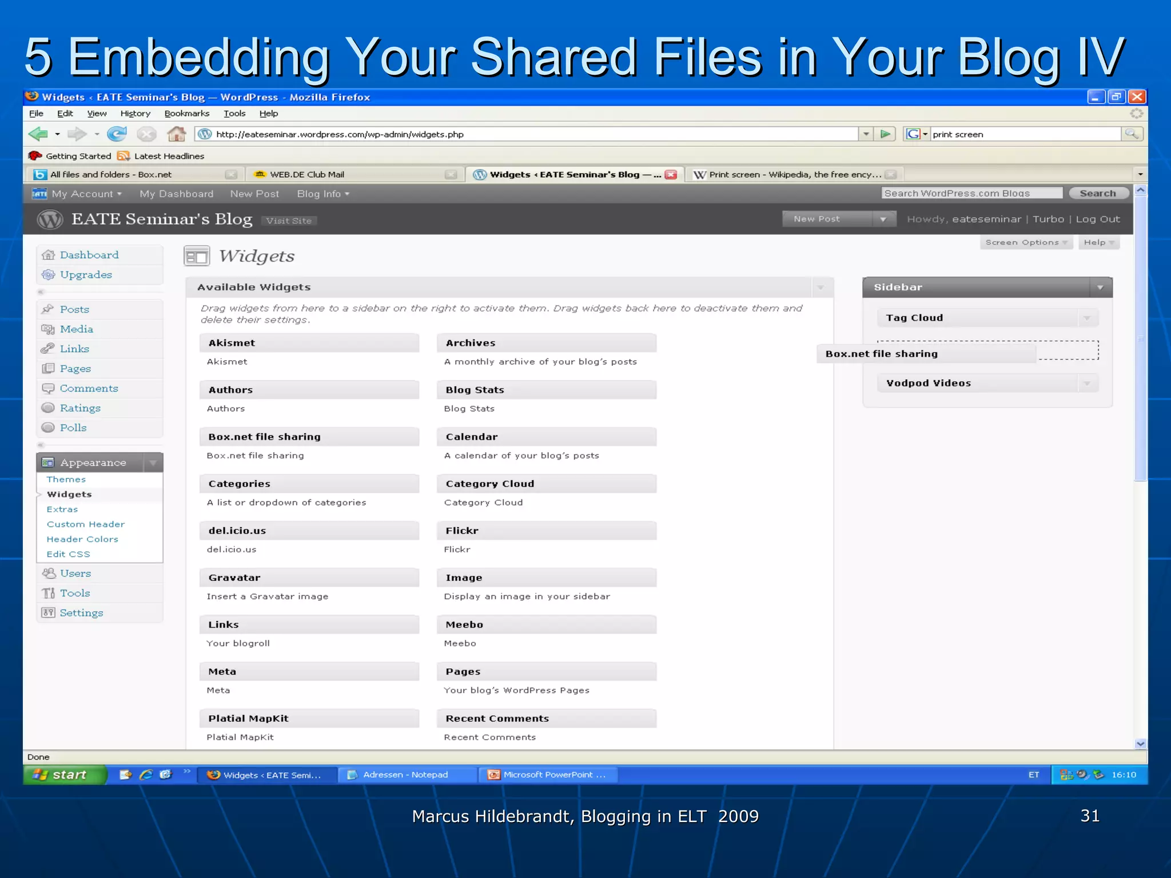Click the green Go arrow beside address bar
This screenshot has width=1171, height=878.
(886, 134)
